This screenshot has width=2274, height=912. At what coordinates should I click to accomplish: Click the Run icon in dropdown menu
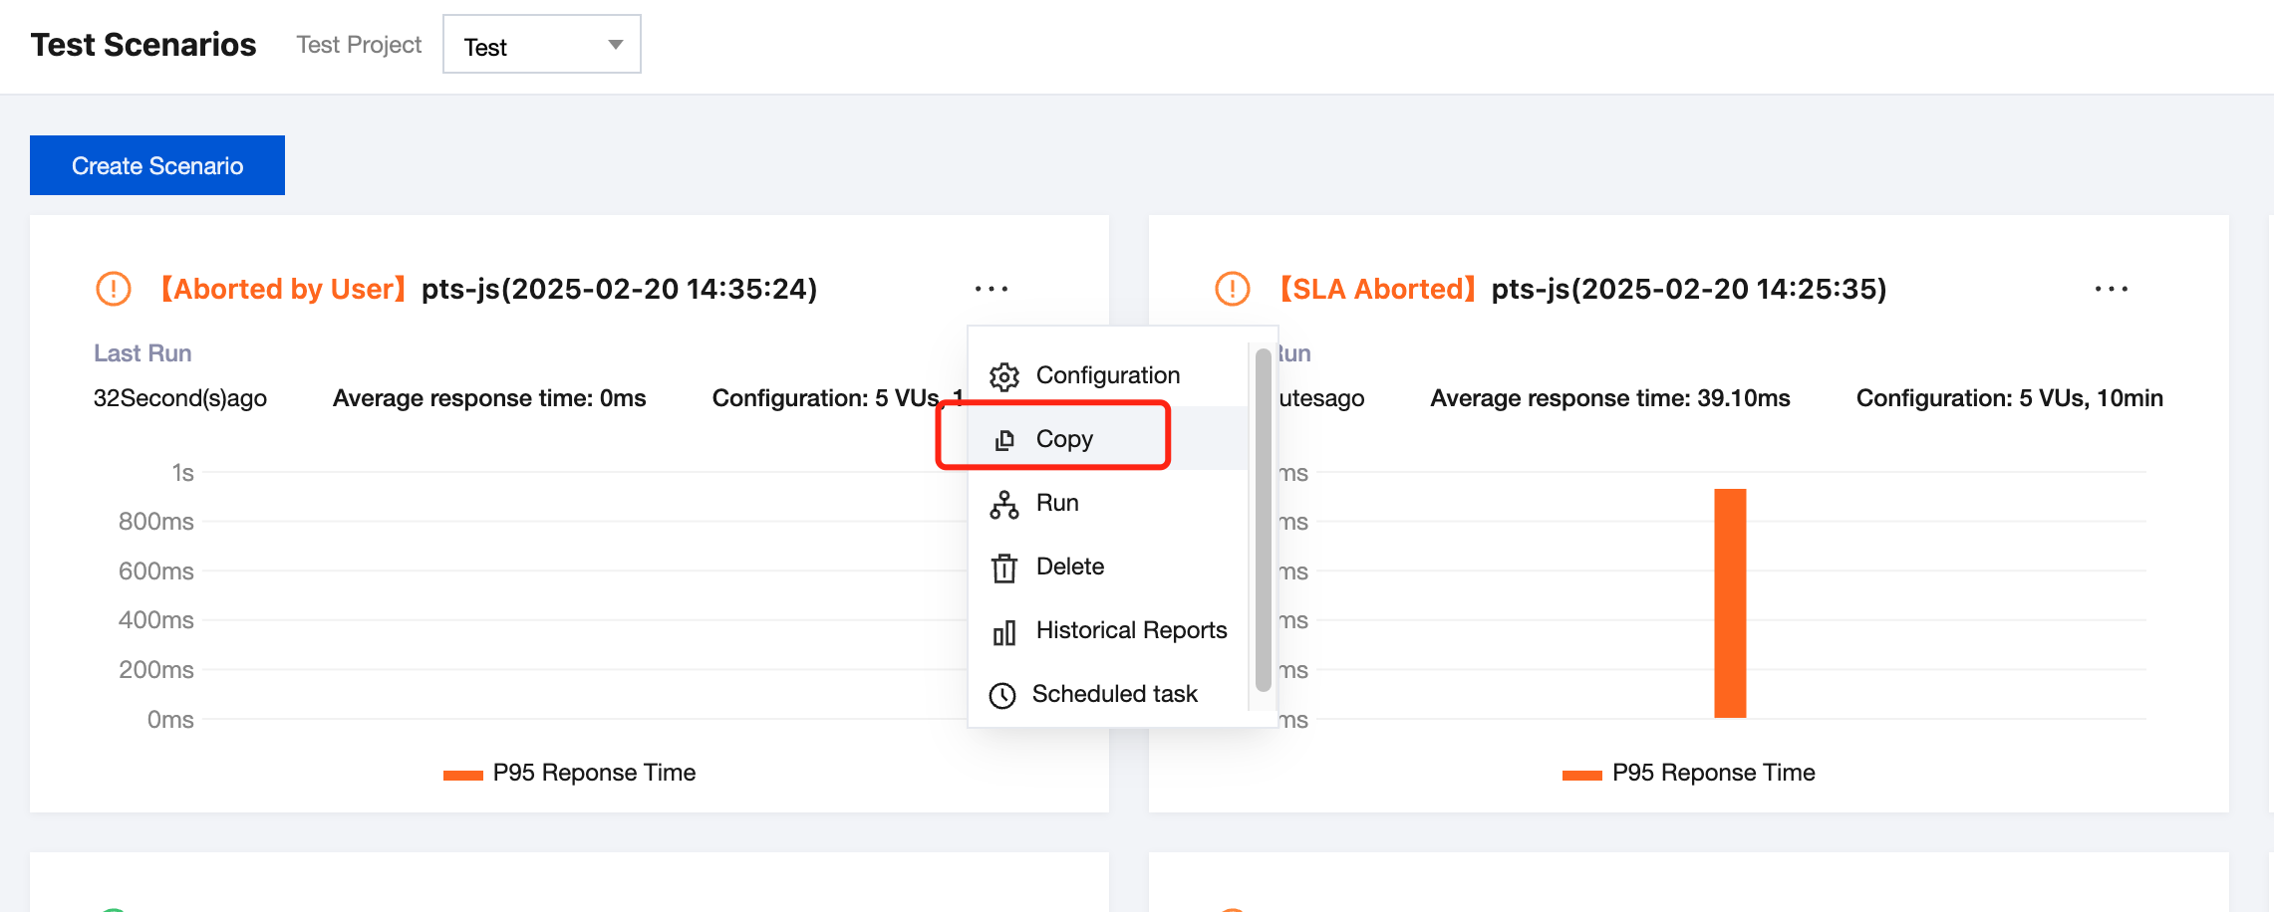1004,505
